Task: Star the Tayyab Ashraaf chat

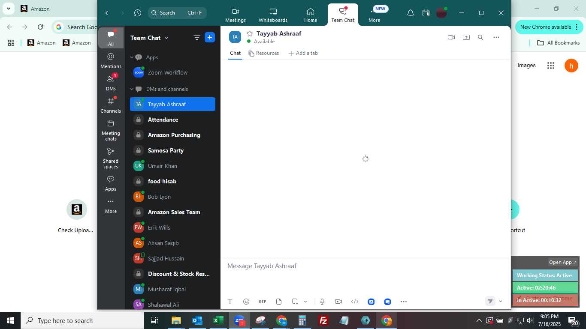Action: coord(249,33)
